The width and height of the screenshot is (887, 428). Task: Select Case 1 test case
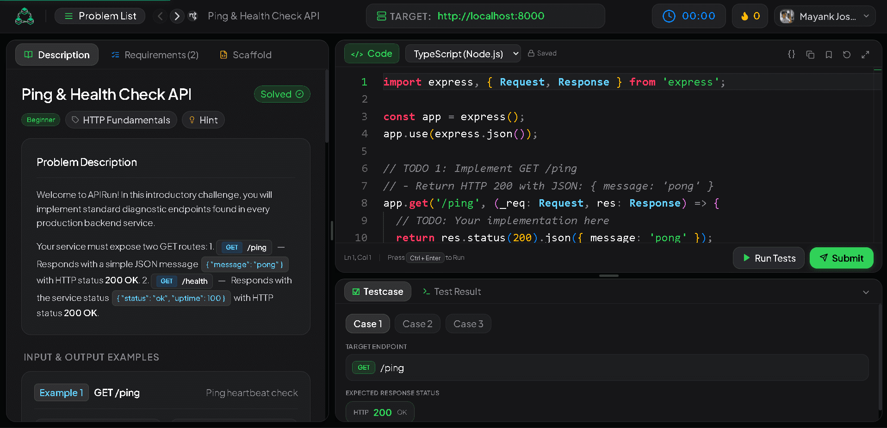(368, 324)
